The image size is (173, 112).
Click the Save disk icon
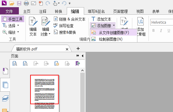coord(19,3)
